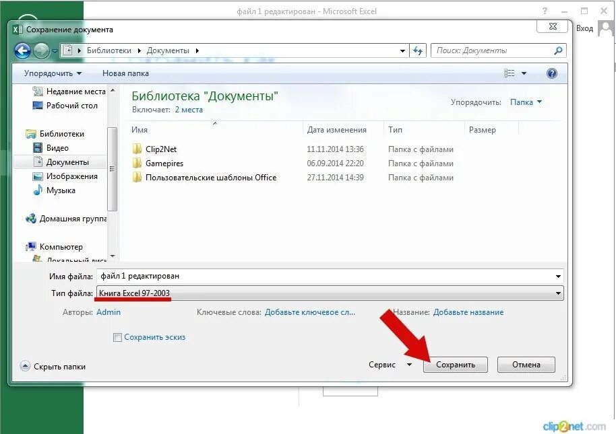This screenshot has height=434, width=616.
Task: Select the Видео library
Action: (51, 148)
